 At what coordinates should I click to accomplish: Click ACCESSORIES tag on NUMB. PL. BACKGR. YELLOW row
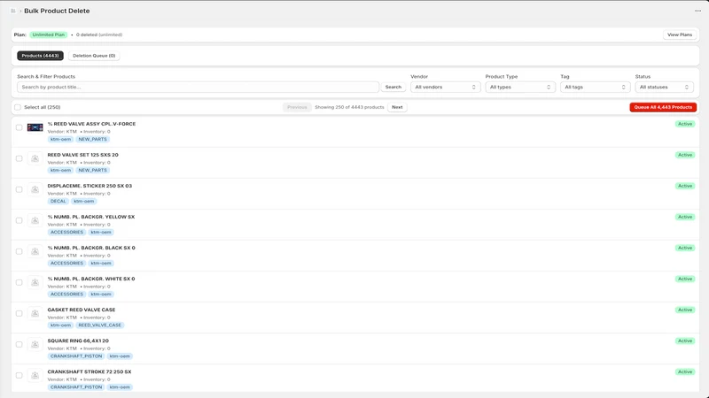point(67,233)
